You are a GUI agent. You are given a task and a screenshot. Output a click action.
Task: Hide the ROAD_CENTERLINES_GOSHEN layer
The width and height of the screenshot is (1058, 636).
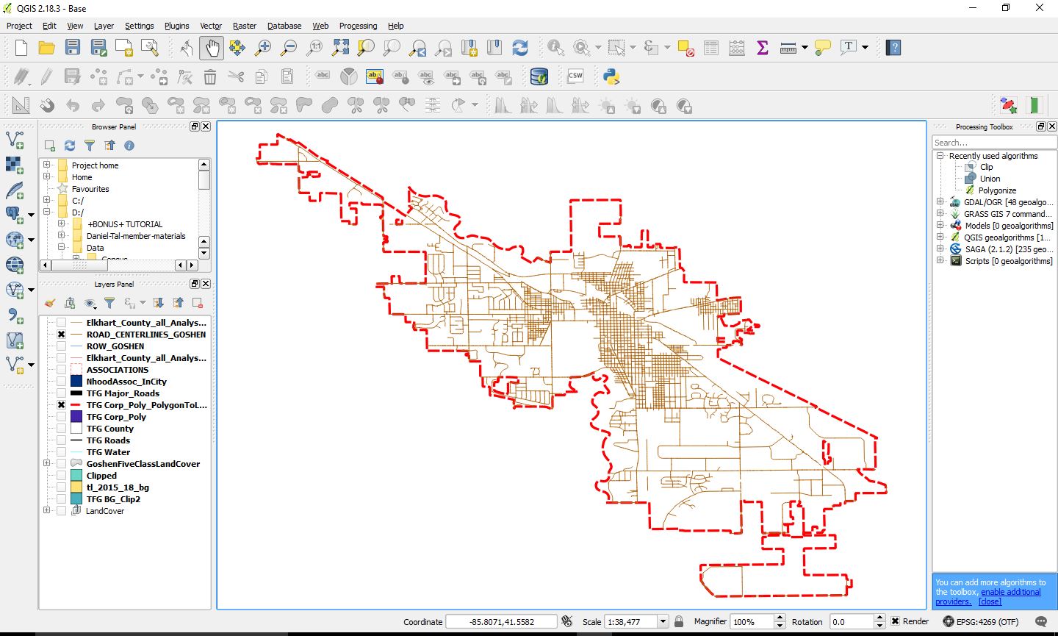pyautogui.click(x=62, y=335)
